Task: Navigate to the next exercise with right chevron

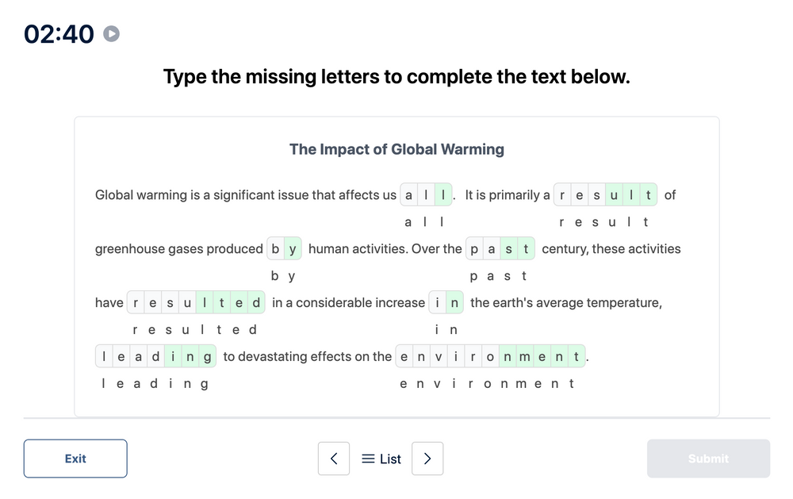Action: [x=427, y=459]
